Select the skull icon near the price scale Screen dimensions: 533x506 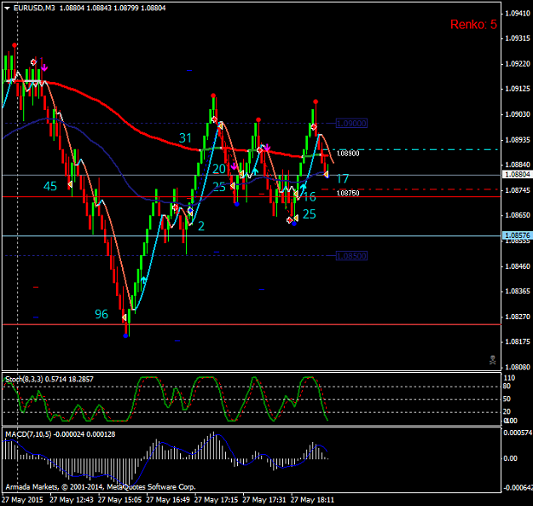(x=493, y=360)
